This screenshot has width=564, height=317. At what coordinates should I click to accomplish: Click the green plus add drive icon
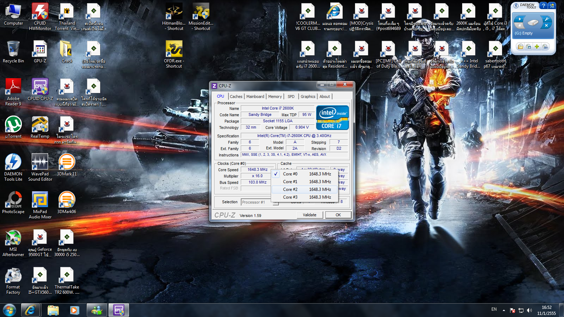point(537,46)
